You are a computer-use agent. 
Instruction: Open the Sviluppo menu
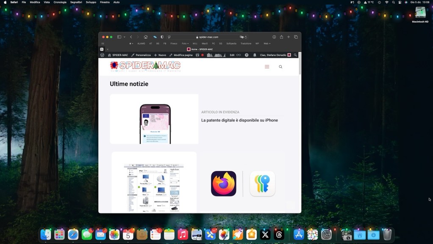point(91,2)
